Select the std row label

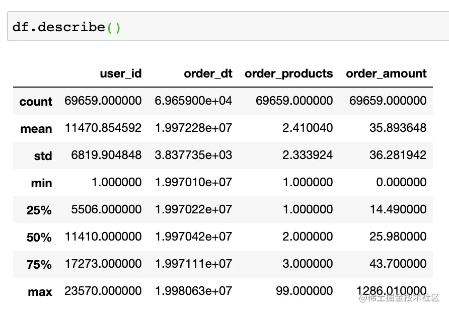(43, 156)
